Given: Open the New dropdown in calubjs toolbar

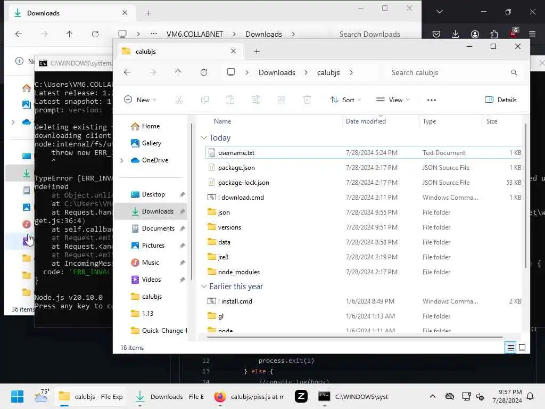Looking at the screenshot, I should tap(140, 100).
